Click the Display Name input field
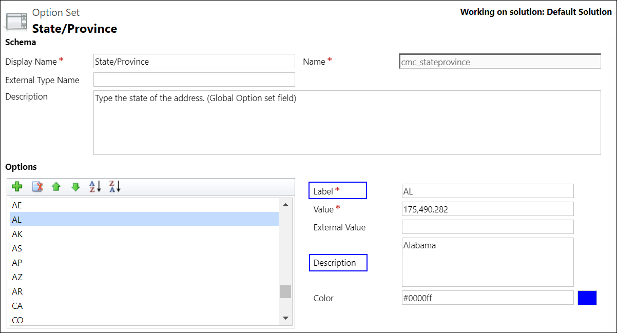617x333 pixels. (x=194, y=62)
